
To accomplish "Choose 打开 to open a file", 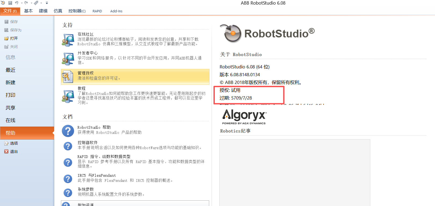I will point(11,38).
